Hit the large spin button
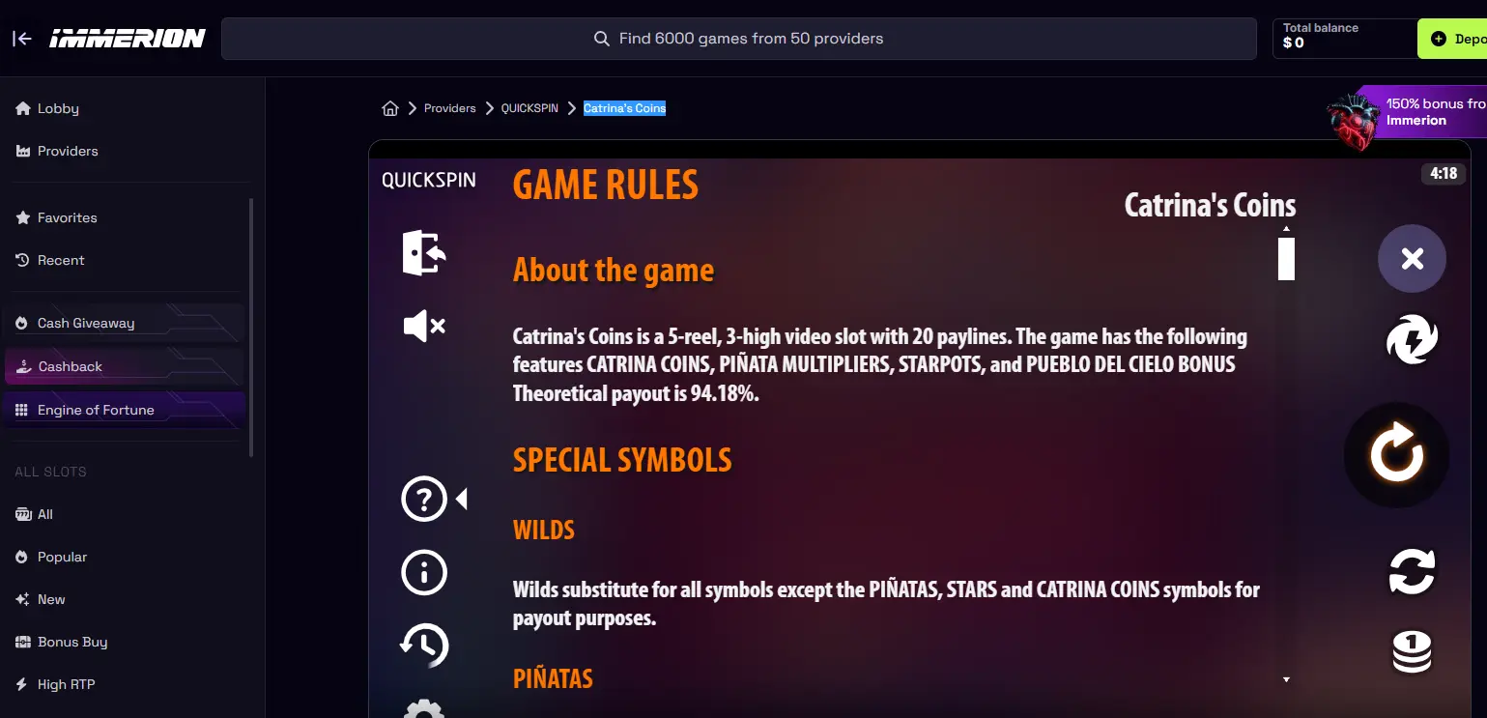This screenshot has height=718, width=1487. [x=1397, y=455]
